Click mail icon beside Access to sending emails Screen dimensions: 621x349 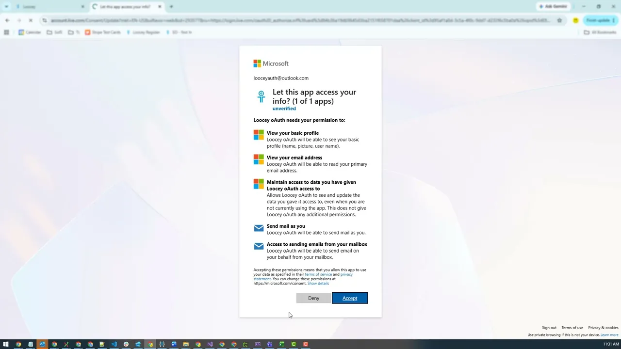point(259,246)
